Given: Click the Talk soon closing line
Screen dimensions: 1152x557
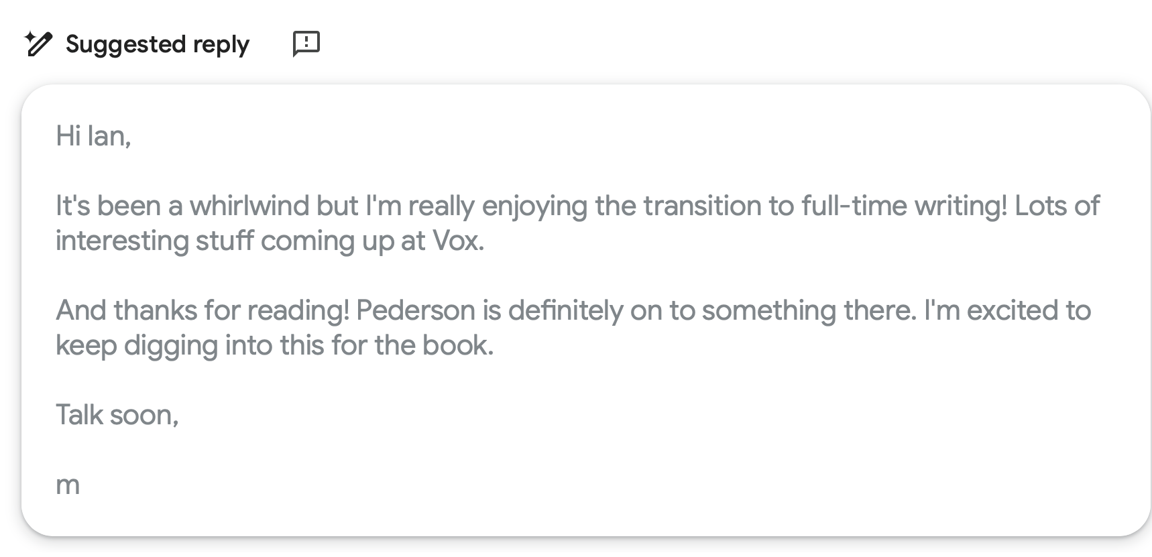Looking at the screenshot, I should coord(117,414).
